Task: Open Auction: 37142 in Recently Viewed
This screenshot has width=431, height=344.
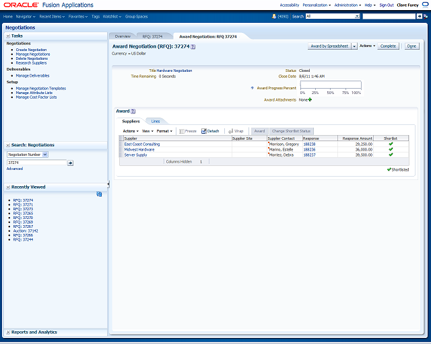Action: (x=26, y=231)
